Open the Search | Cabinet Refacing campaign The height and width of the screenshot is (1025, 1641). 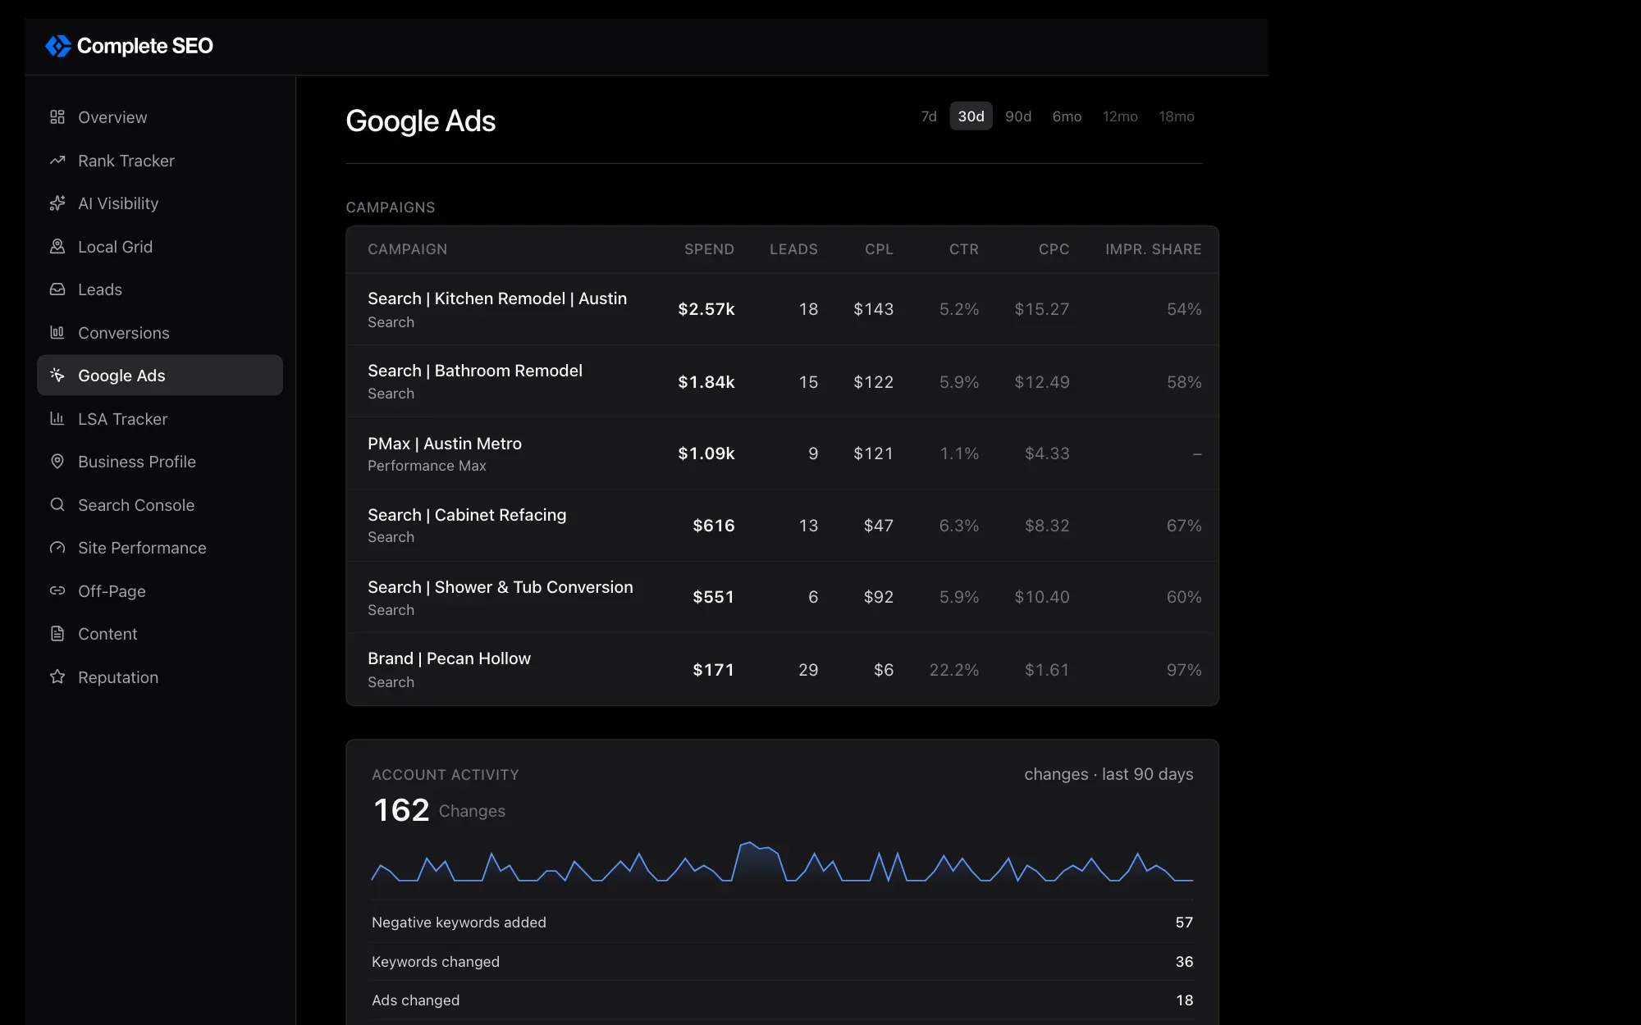(782, 526)
